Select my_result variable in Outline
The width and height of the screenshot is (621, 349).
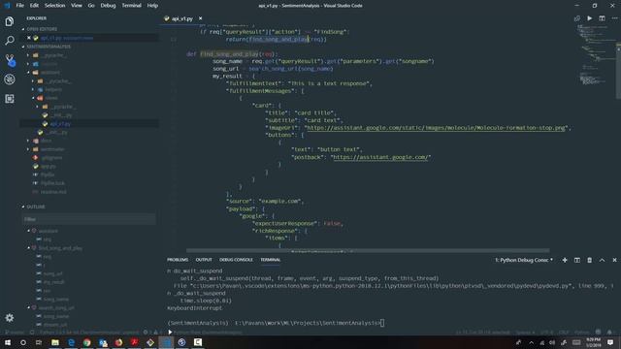[53, 282]
